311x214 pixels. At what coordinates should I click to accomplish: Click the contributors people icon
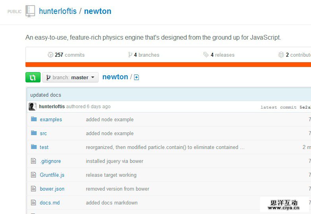click(x=281, y=55)
